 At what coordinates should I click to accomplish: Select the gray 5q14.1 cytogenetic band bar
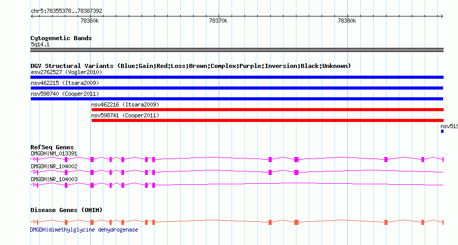[x=237, y=50]
